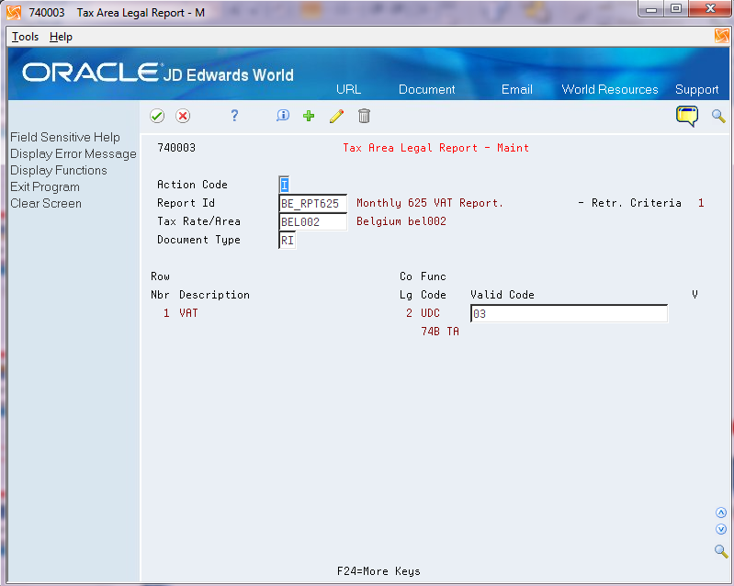Click the orange logo icon beside the menu bar

pyautogui.click(x=721, y=36)
